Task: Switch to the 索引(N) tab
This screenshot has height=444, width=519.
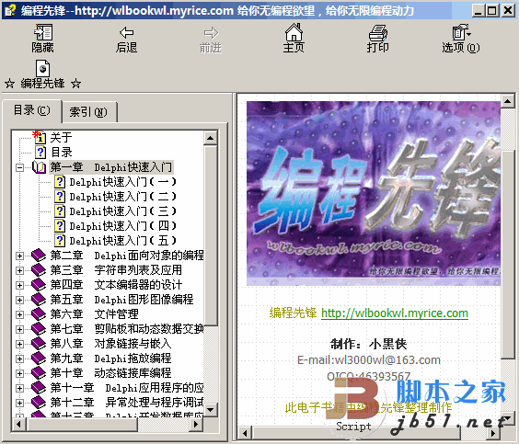Action: [89, 112]
